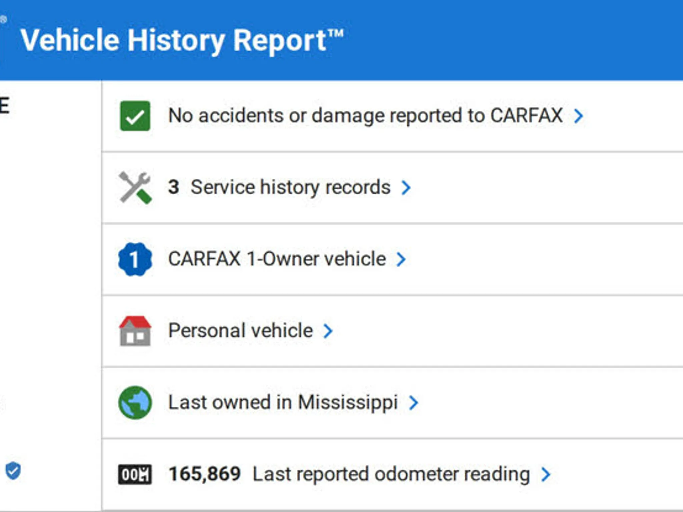Click the black odometer counter icon
This screenshot has width=683, height=512.
click(135, 474)
